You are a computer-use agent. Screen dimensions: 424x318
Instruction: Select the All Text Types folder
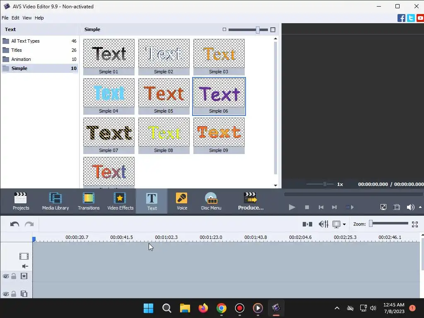point(39,41)
